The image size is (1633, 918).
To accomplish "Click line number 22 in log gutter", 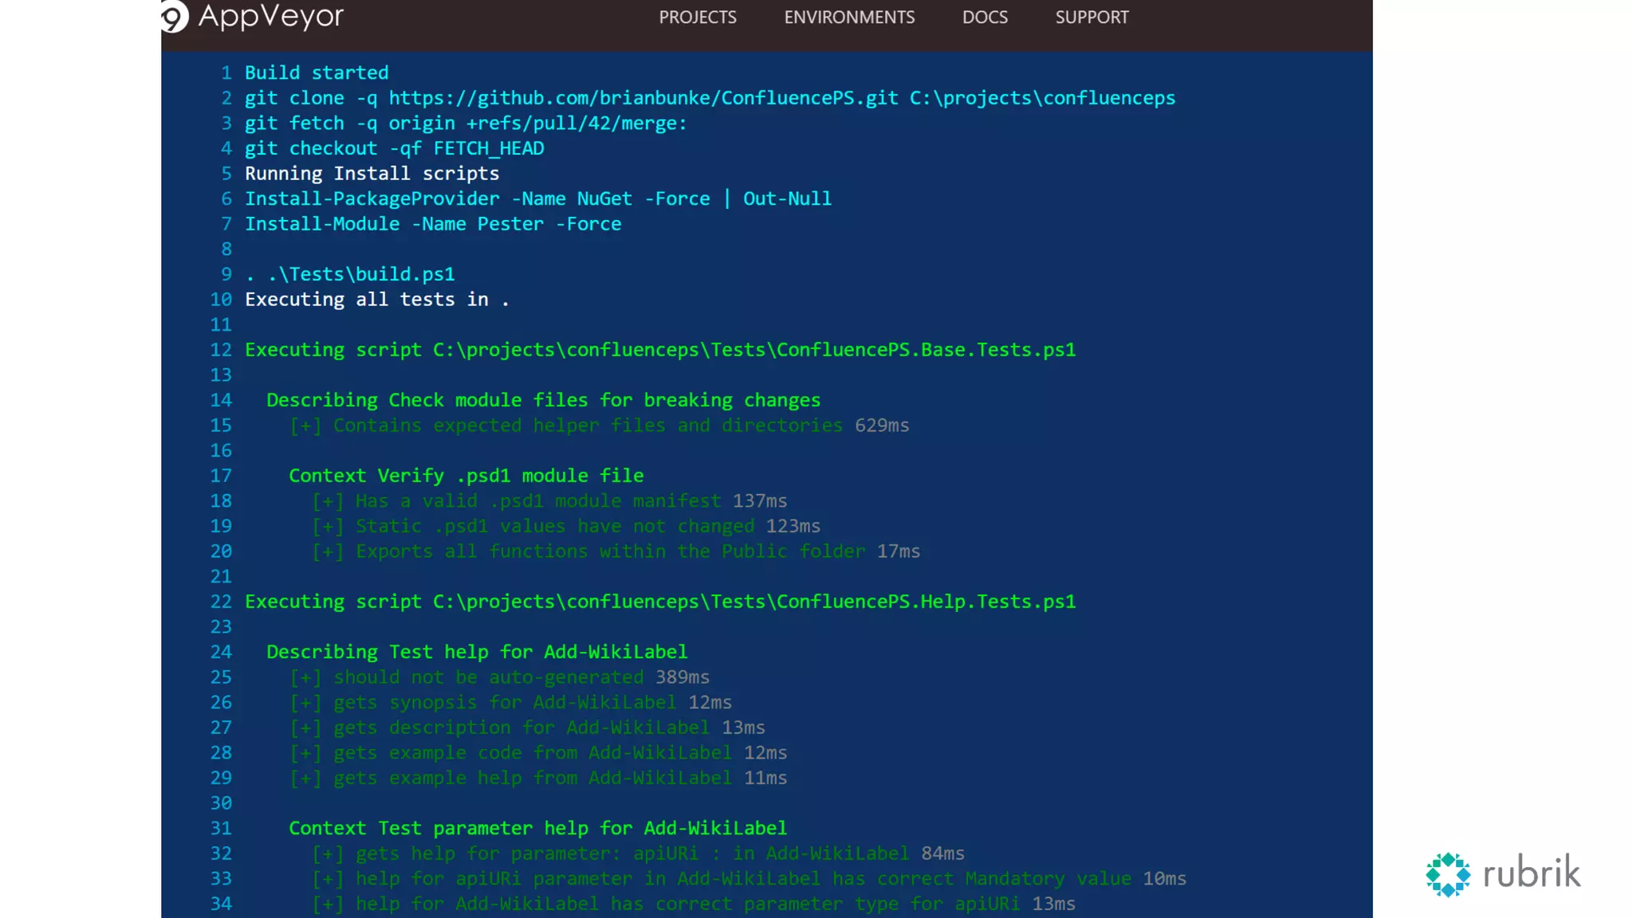I will tap(221, 602).
